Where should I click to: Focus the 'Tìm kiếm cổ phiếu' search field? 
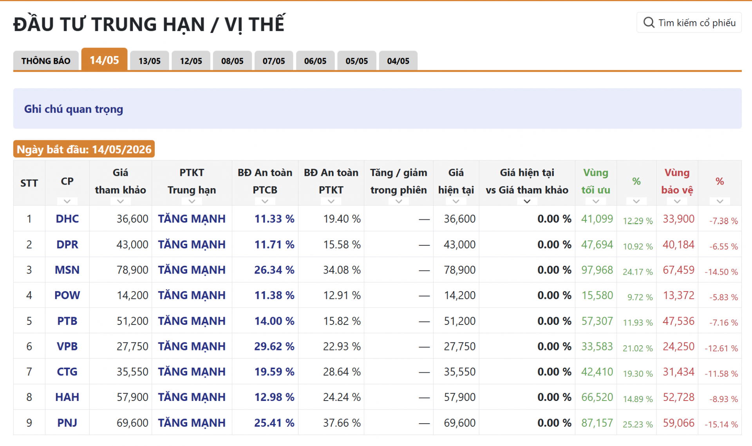pos(689,22)
